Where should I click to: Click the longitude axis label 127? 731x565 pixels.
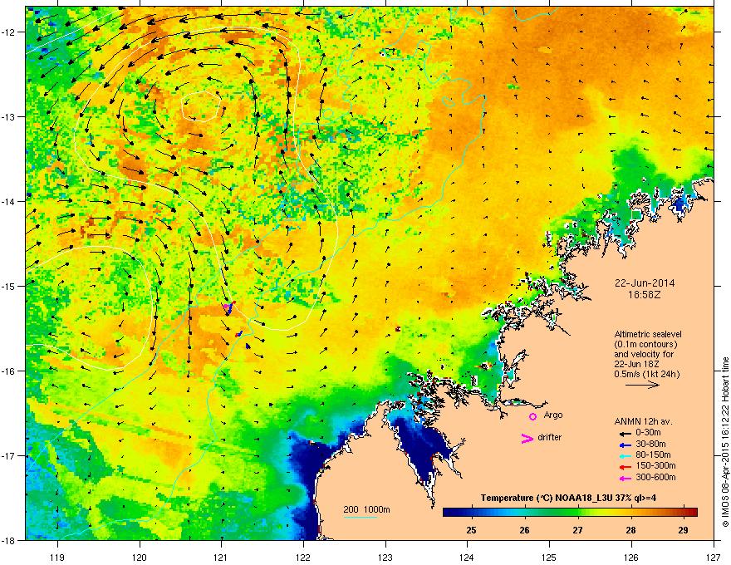(x=714, y=557)
